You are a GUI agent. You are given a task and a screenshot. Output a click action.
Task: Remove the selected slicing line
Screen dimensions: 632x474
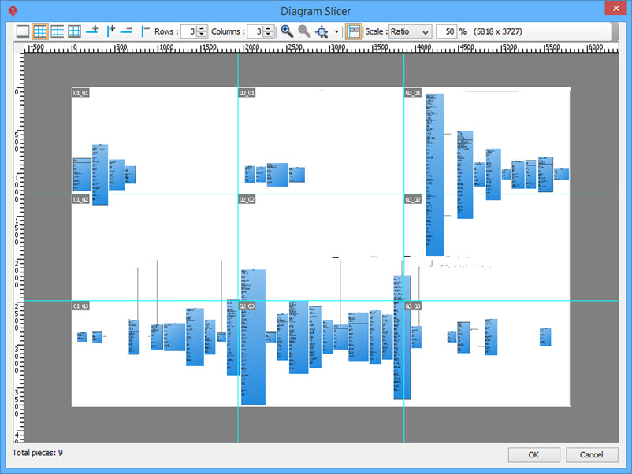[127, 31]
